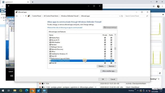Open the Movies & TV taskbar app
This screenshot has height=93, width=165.
pyautogui.click(x=38, y=91)
